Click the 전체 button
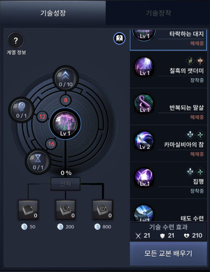 coord(66,184)
